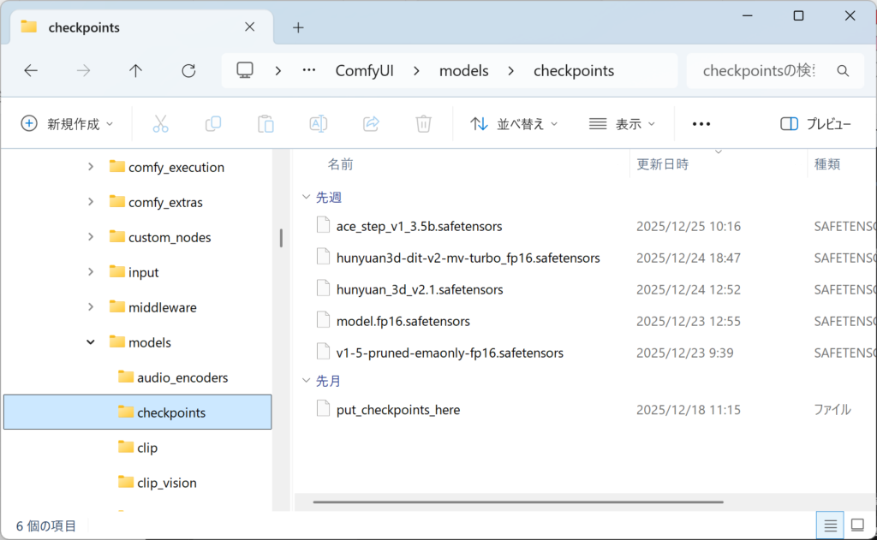The height and width of the screenshot is (540, 877).
Task: Open a new tab with plus button
Action: point(298,27)
